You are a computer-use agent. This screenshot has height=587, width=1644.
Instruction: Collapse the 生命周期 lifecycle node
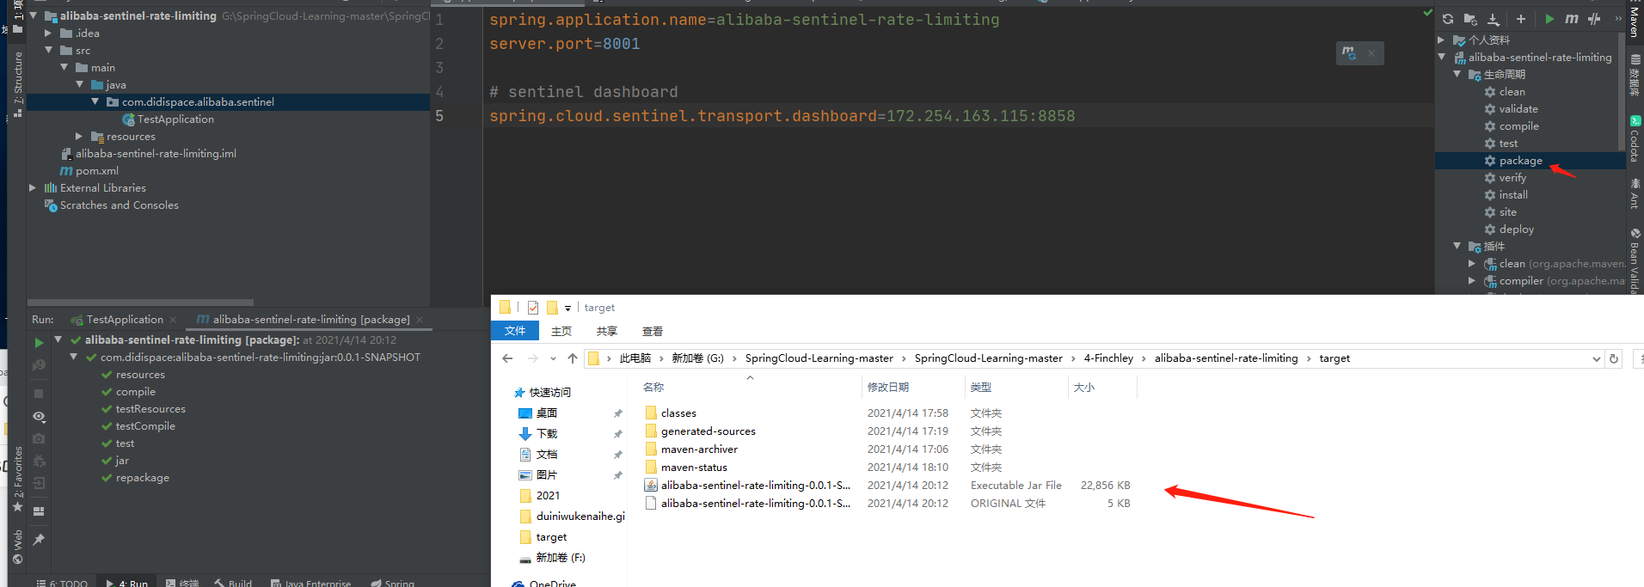[1457, 75]
